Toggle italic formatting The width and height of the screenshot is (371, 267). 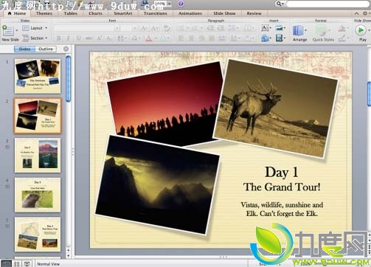pyautogui.click(x=69, y=38)
